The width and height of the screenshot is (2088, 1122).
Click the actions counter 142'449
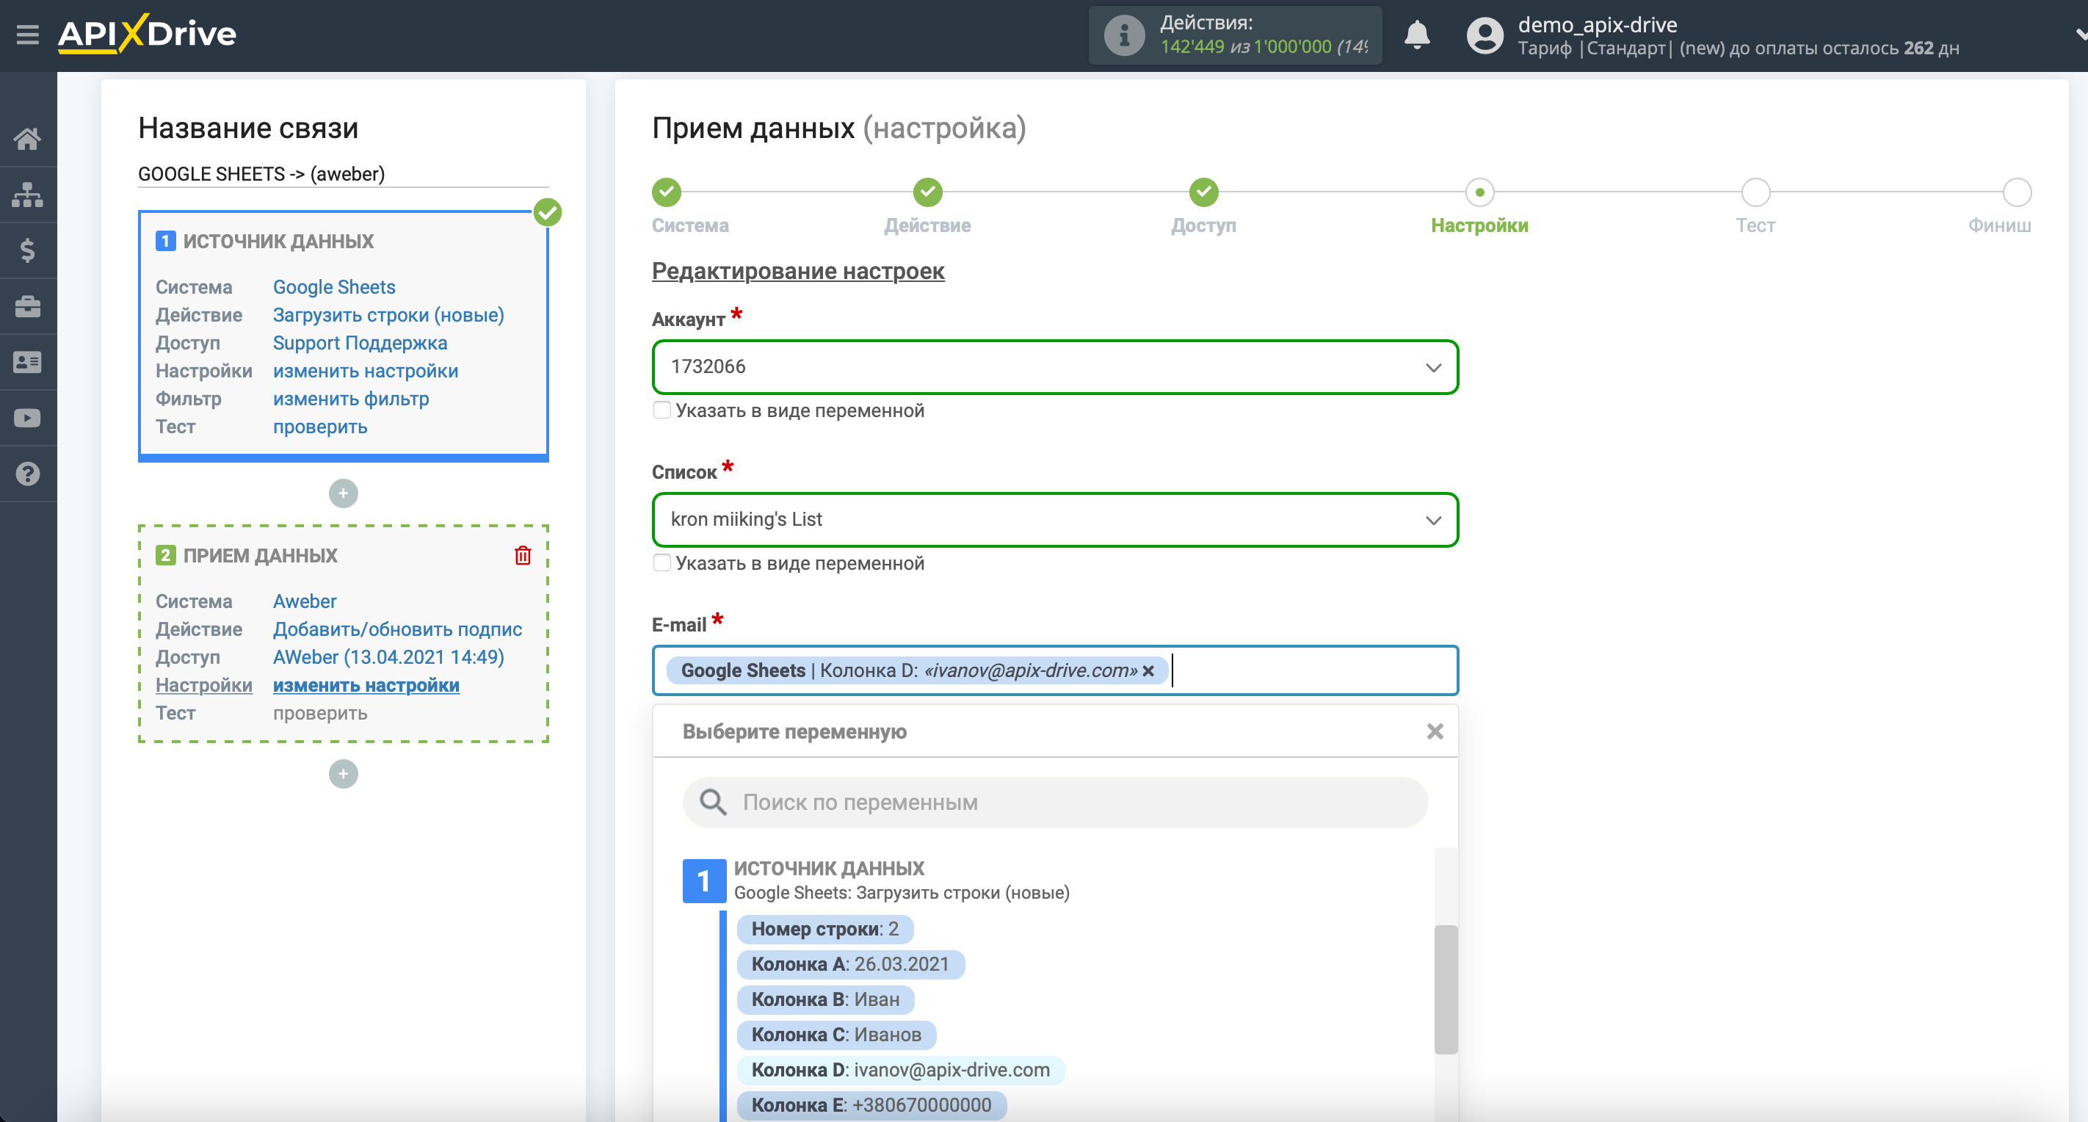(x=1192, y=47)
